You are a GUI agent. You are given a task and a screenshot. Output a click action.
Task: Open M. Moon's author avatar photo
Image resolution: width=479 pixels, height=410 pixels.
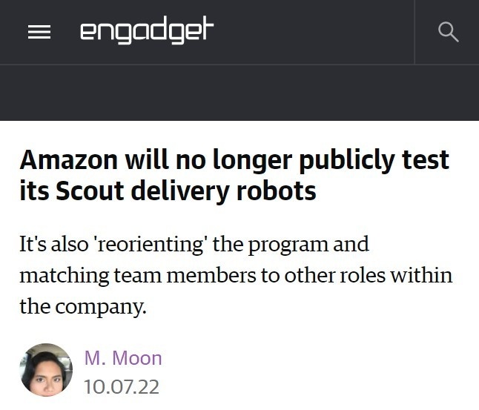tap(46, 369)
